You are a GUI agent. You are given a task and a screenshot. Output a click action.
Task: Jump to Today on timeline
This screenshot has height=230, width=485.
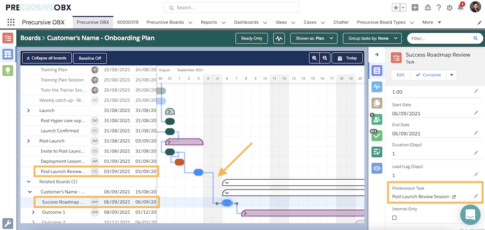coord(347,58)
